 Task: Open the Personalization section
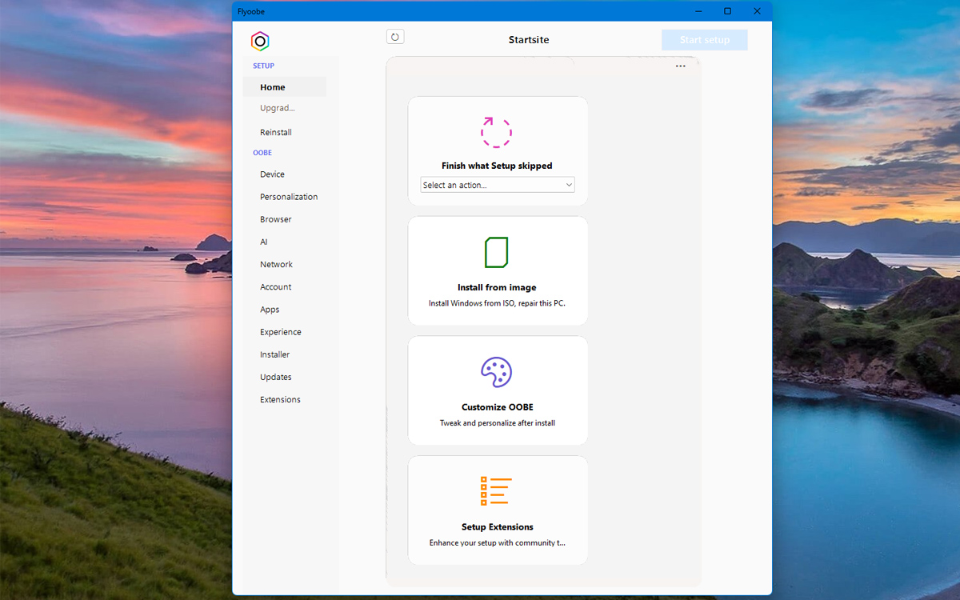[289, 197]
